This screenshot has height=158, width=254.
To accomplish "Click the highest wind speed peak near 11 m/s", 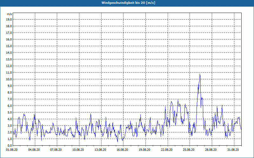I will click(200, 74).
